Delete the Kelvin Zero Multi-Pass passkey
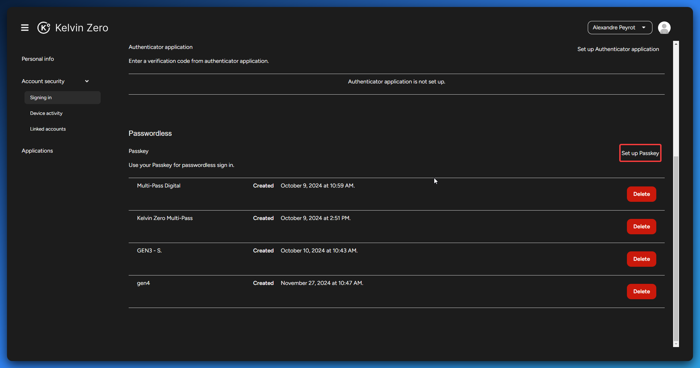700x368 pixels. pos(641,227)
